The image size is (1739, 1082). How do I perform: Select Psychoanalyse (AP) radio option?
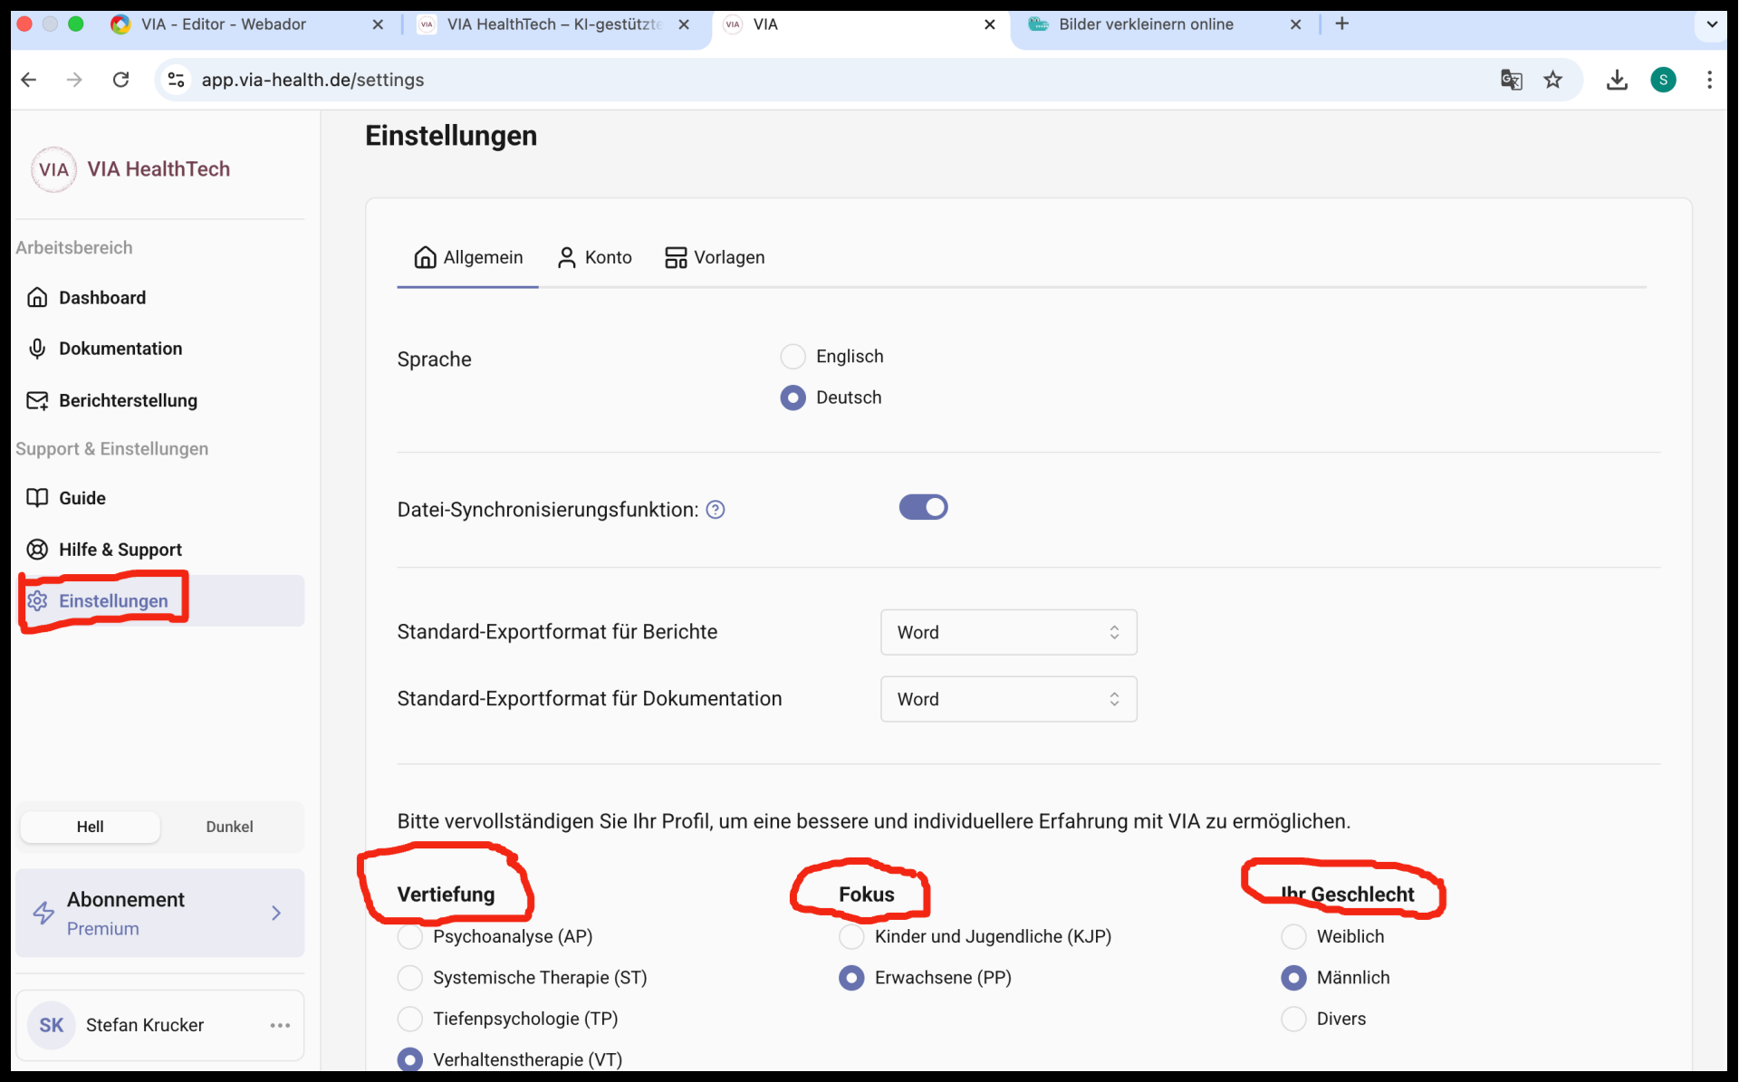(410, 936)
